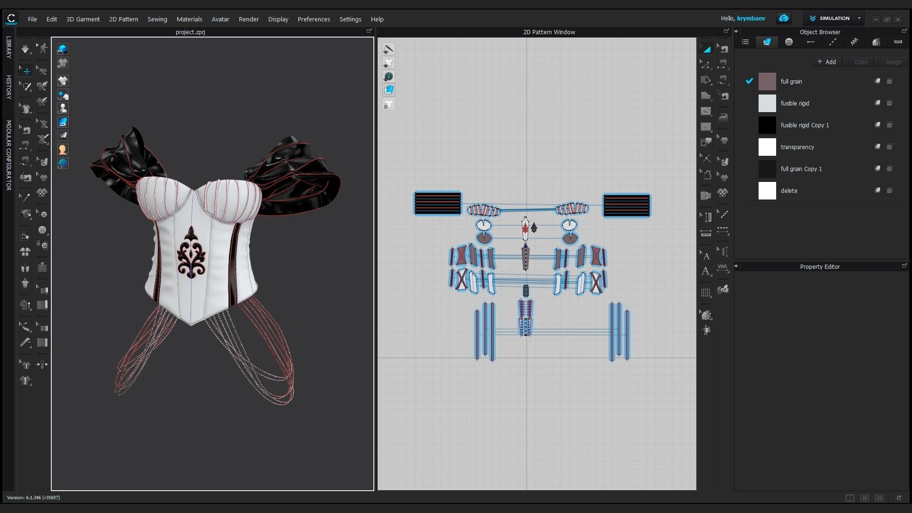This screenshot has height=513, width=912.
Task: Click the 2D window info display icon
Action: [x=389, y=76]
